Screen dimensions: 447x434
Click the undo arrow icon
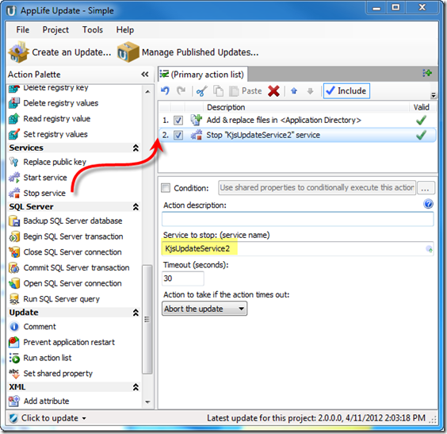tap(165, 91)
